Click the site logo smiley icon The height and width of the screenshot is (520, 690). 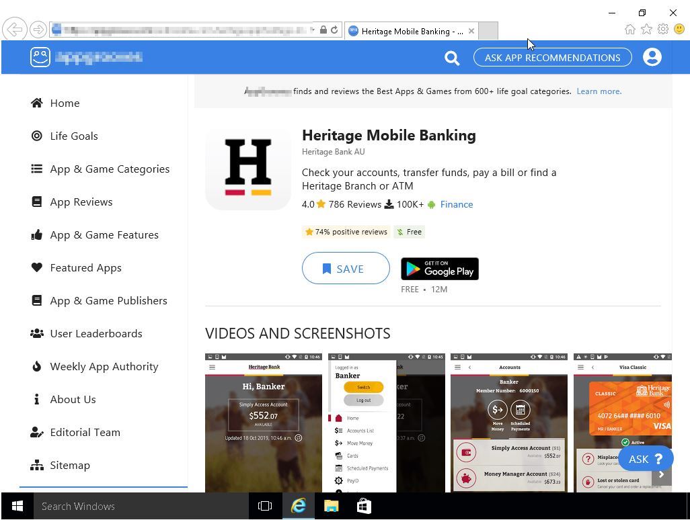pos(40,57)
